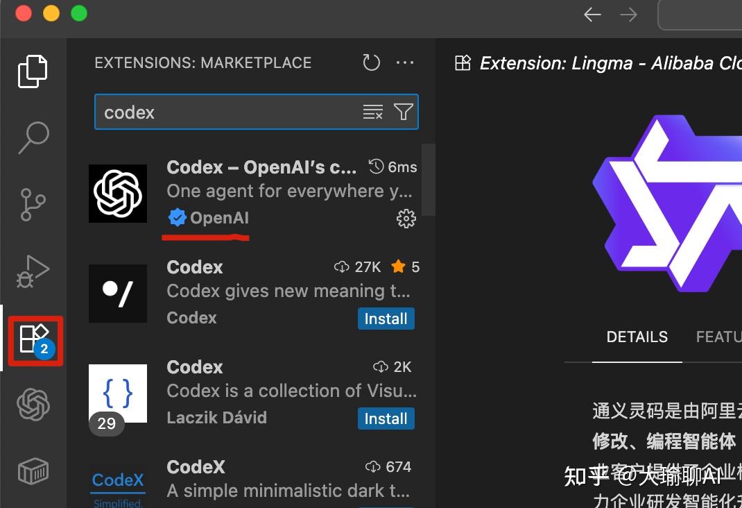The width and height of the screenshot is (742, 508).
Task: Open Views and More Actions ellipsis menu
Action: (404, 62)
